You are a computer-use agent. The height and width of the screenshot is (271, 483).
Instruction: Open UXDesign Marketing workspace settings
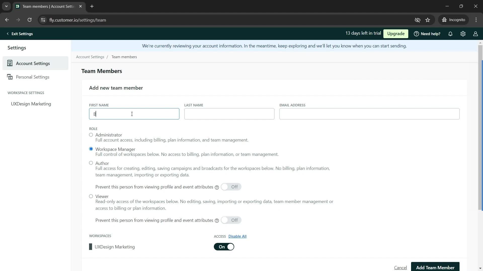[x=31, y=104]
